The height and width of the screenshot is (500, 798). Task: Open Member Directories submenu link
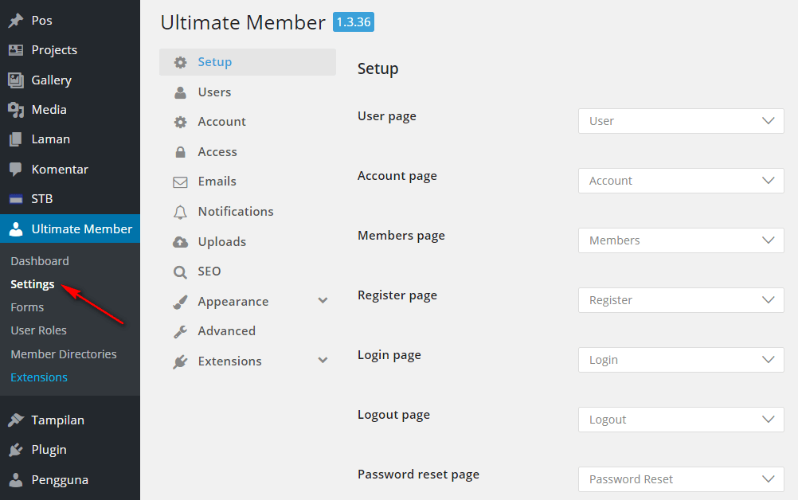64,354
